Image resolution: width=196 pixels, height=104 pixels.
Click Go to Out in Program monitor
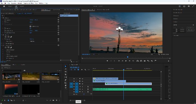point(133,61)
